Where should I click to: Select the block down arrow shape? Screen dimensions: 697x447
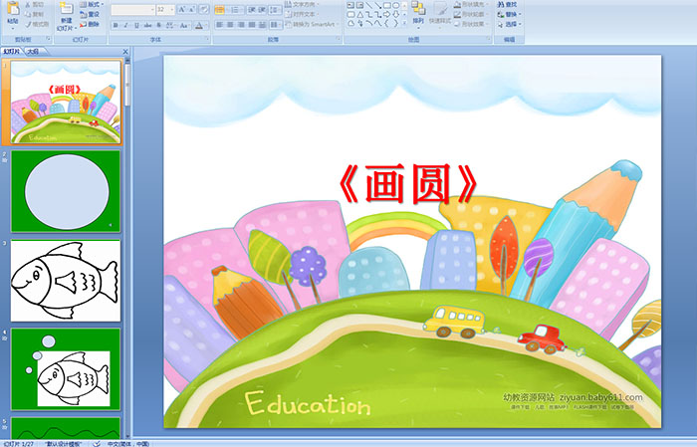click(x=395, y=15)
